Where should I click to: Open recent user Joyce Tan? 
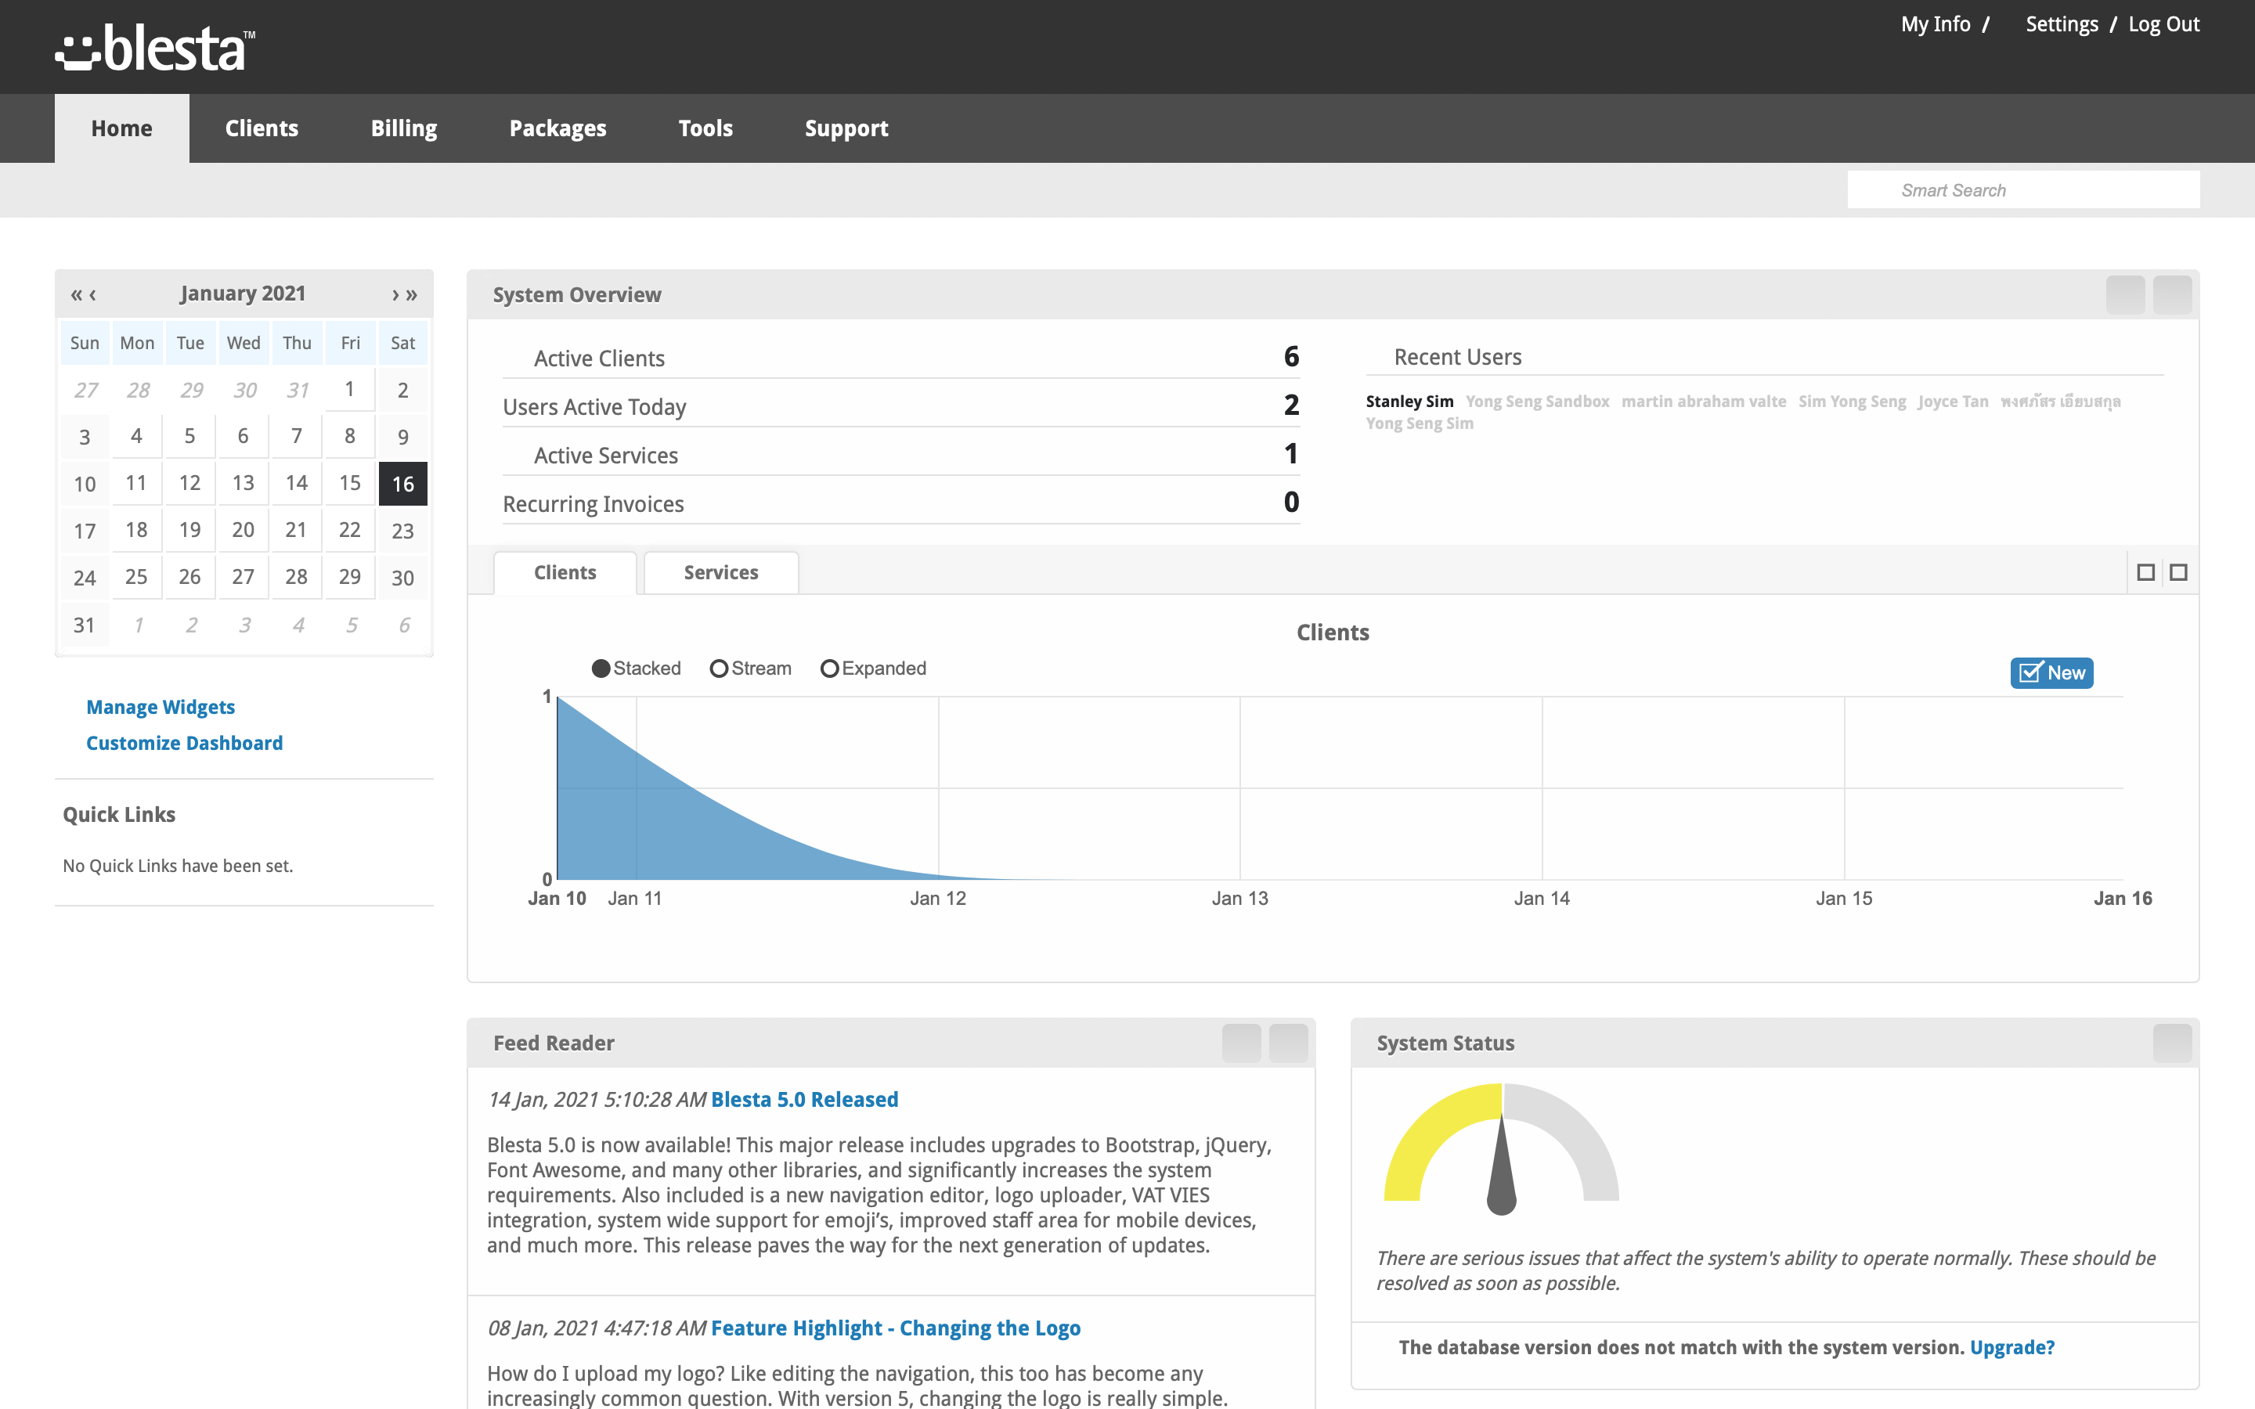tap(1952, 402)
